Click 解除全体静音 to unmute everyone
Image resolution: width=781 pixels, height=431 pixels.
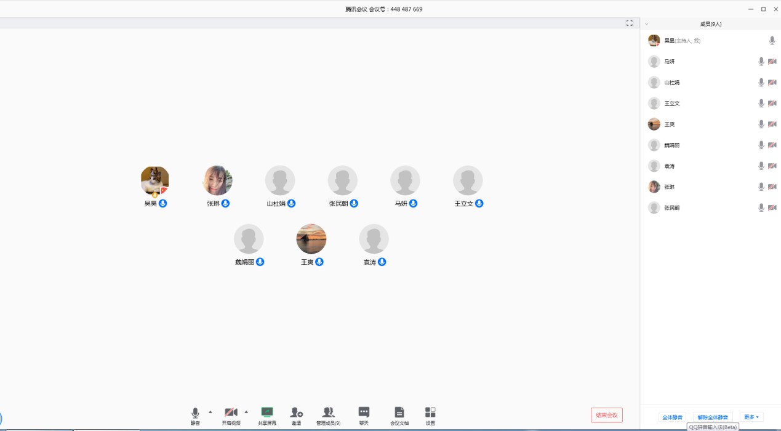pos(713,417)
